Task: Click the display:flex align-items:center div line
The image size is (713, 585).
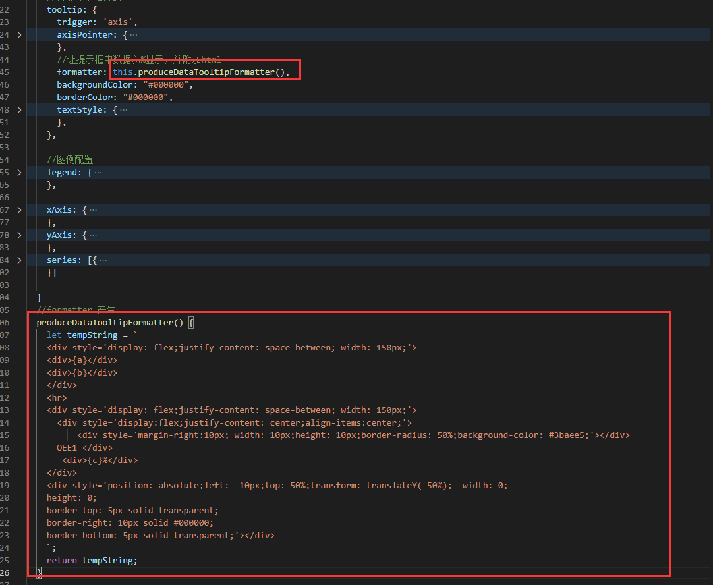Action: pyautogui.click(x=234, y=423)
